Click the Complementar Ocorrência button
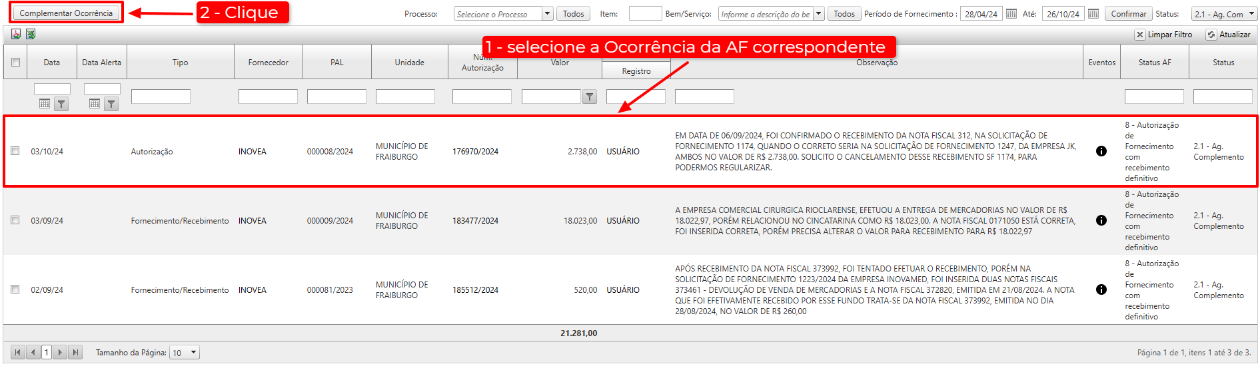Viewport: 1260px width, 370px height. (66, 13)
